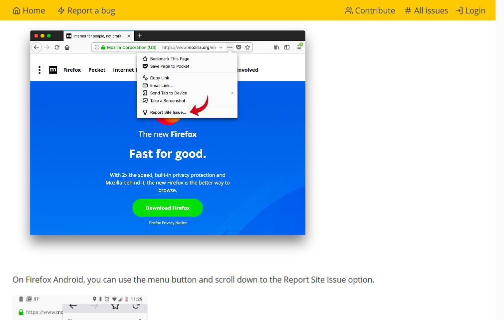Click the home icon in Firefox screenshot toolbar
Image resolution: width=504 pixels, height=320 pixels.
pos(67,47)
